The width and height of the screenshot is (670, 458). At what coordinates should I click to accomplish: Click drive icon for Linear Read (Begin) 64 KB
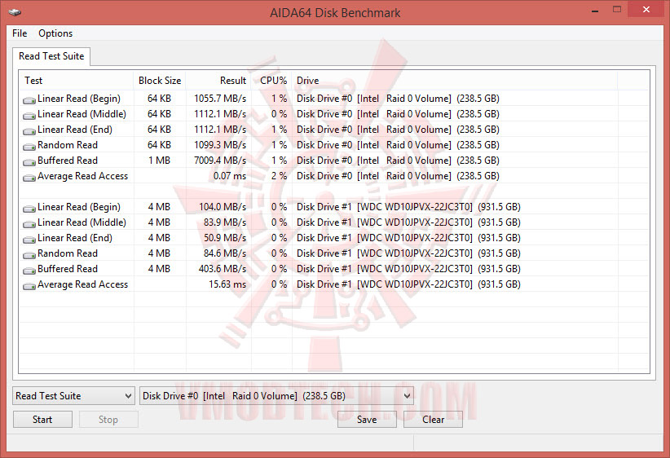29,100
